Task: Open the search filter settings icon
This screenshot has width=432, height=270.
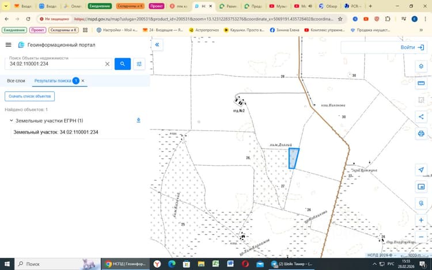Action: tap(139, 64)
